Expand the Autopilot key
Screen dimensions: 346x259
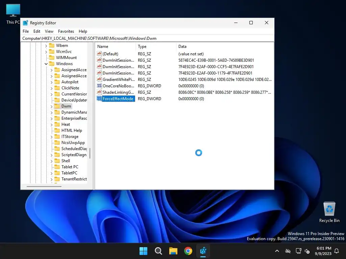51,82
